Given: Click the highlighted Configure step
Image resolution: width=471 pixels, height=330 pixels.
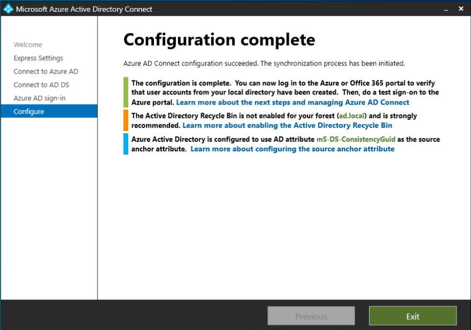Looking at the screenshot, I should pyautogui.click(x=29, y=112).
